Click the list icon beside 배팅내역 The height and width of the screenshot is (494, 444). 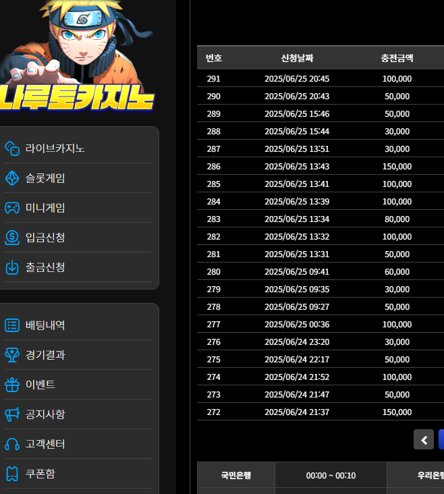click(x=12, y=325)
